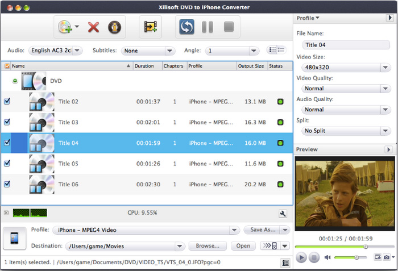Open the Subtitles dropdown
The width and height of the screenshot is (398, 271).
(x=148, y=51)
